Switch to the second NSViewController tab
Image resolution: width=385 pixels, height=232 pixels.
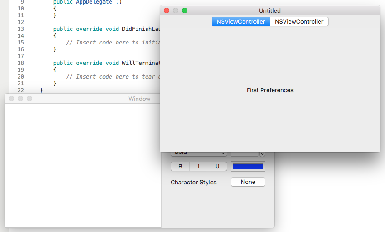(299, 21)
